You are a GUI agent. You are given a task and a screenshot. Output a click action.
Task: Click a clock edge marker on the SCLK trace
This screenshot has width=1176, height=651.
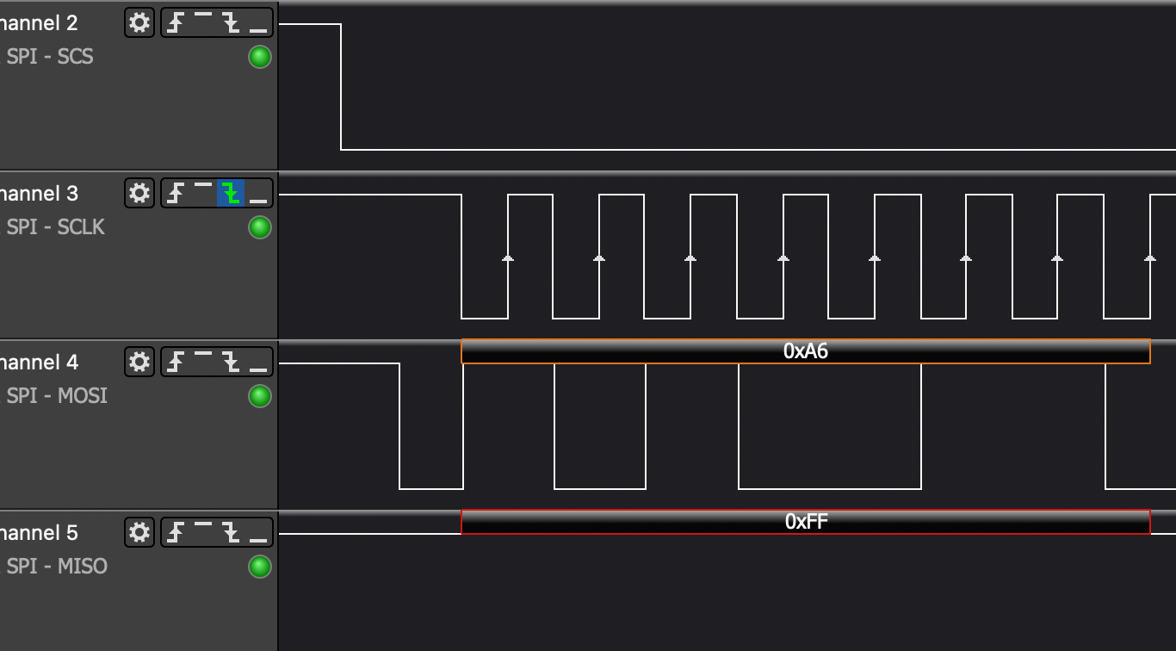[x=507, y=257]
